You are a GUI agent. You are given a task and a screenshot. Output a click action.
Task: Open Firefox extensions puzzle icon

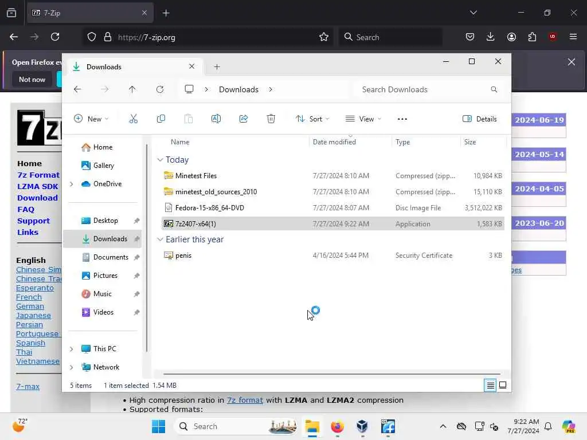coord(532,37)
